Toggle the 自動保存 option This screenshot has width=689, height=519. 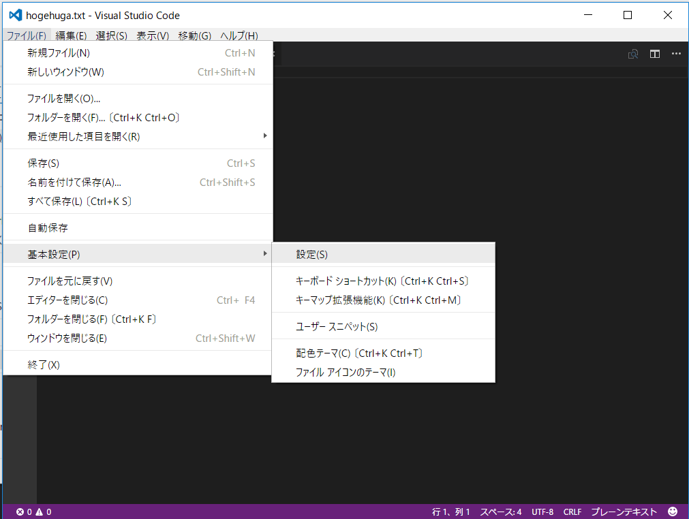[x=138, y=228]
